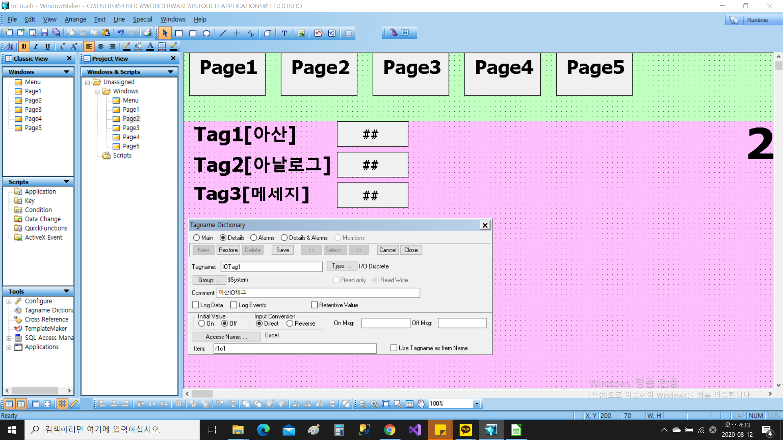Open the Line menu
Viewport: 783px width, 440px height.
[x=119, y=19]
